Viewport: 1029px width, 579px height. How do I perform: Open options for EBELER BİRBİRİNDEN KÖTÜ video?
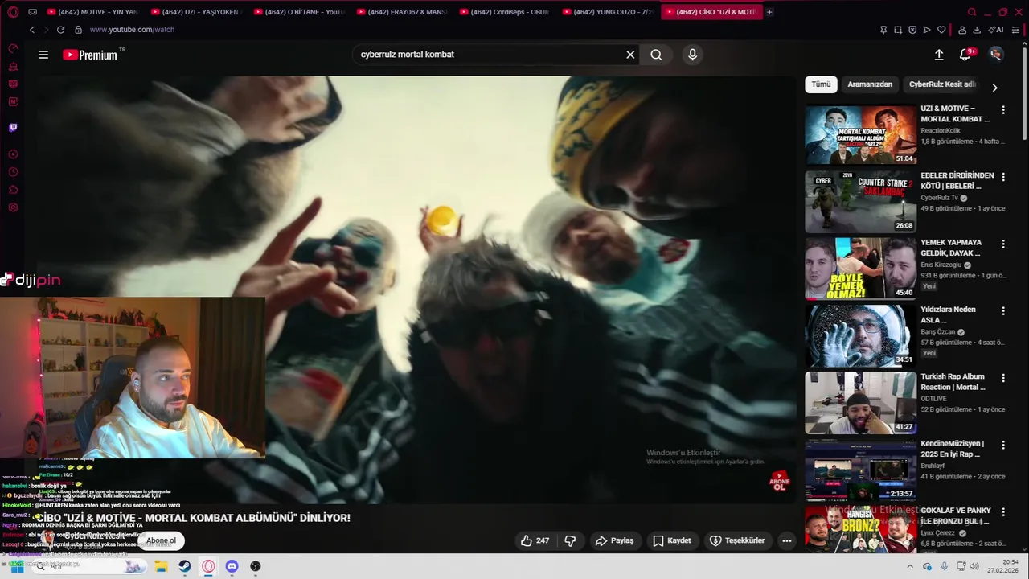1002,176
